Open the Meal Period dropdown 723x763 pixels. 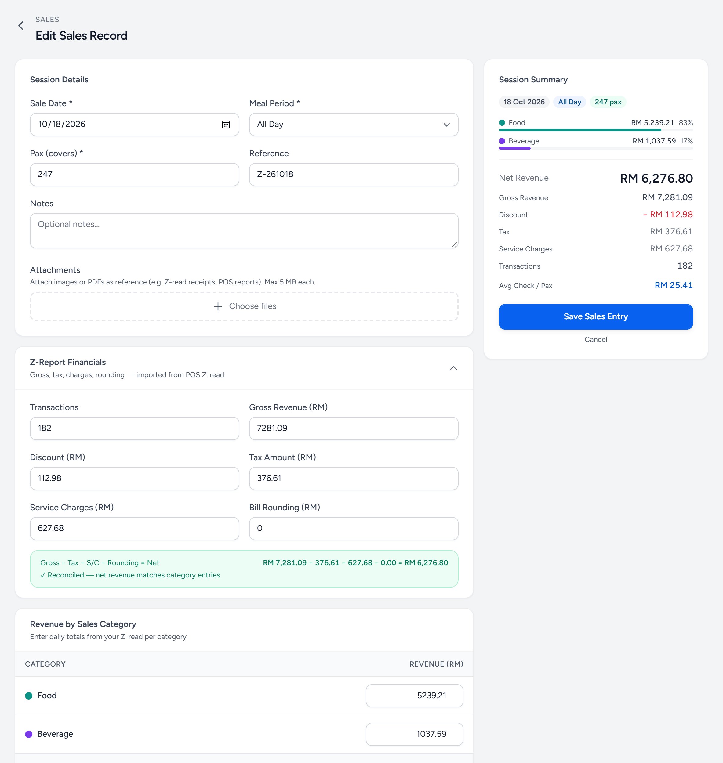click(353, 125)
